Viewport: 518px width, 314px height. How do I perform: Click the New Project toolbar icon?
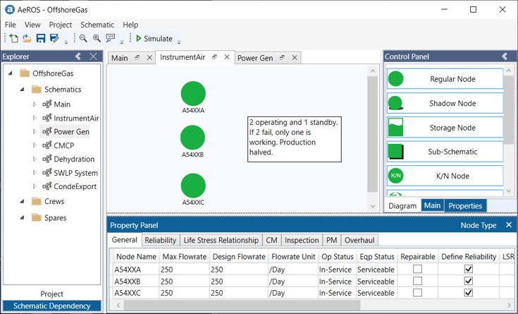(x=14, y=39)
